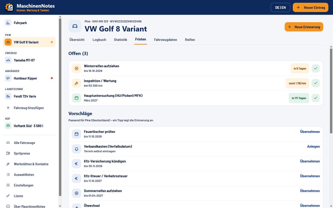Select the Yamaha MT-07 motorcycle icon
This screenshot has height=208, width=333.
coord(8,60)
